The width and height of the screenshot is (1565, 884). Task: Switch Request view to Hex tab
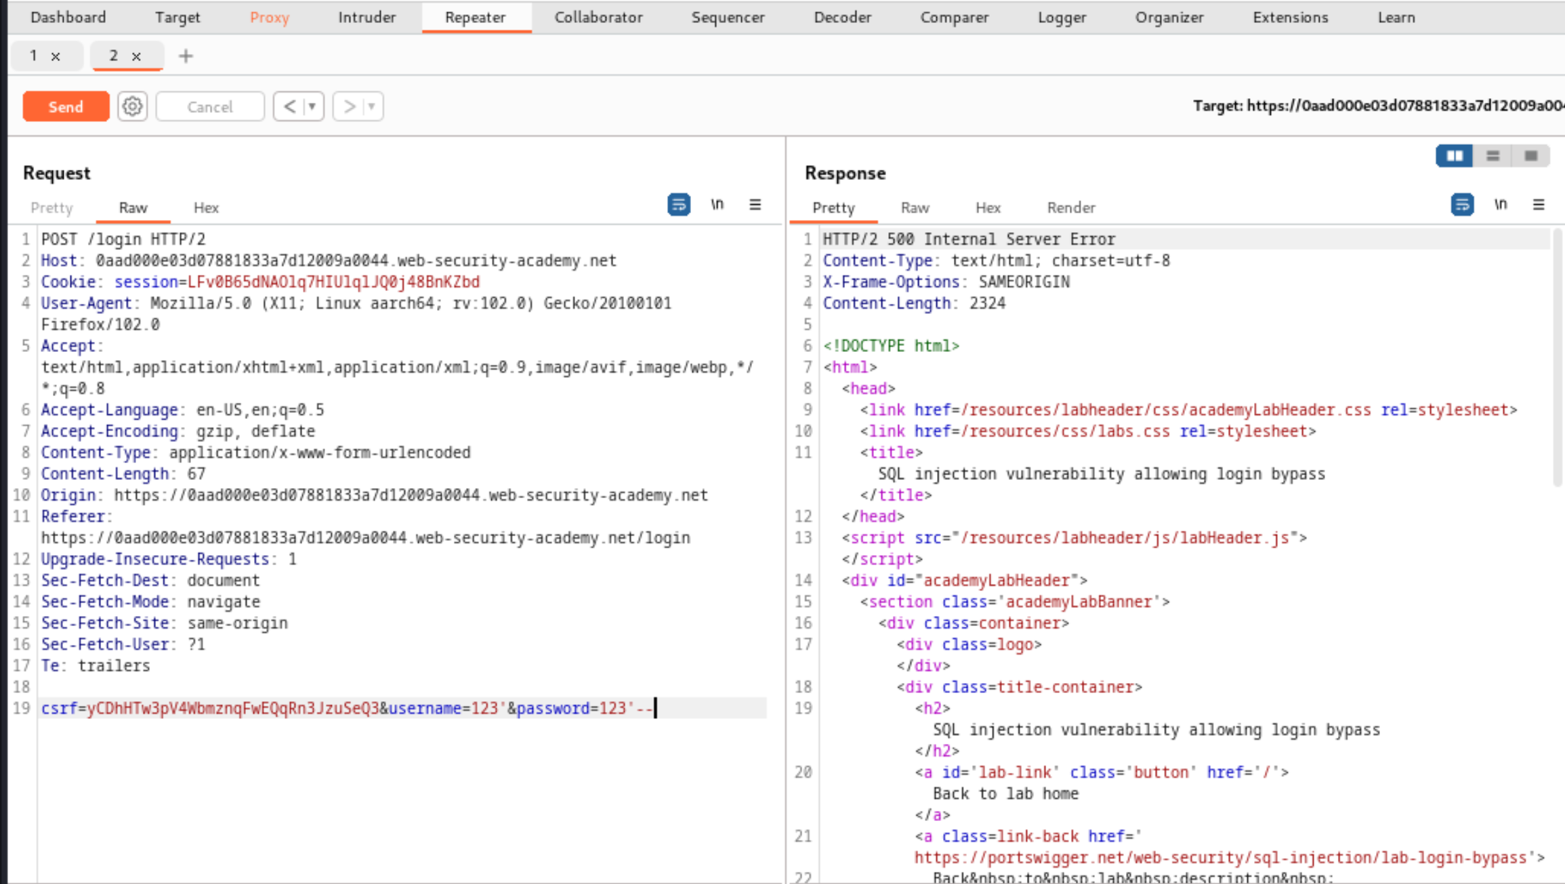click(206, 208)
